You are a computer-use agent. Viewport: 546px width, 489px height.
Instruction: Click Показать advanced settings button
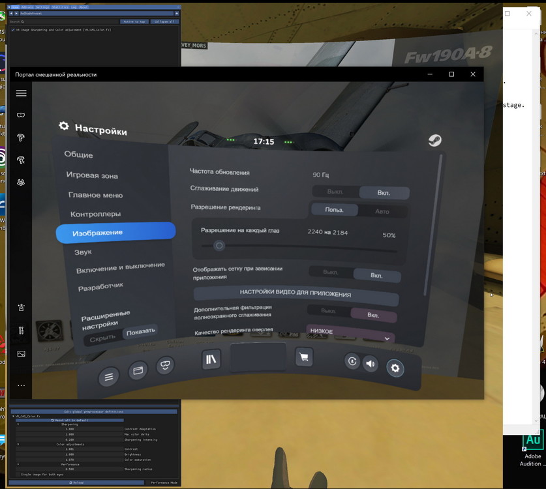[x=140, y=332]
